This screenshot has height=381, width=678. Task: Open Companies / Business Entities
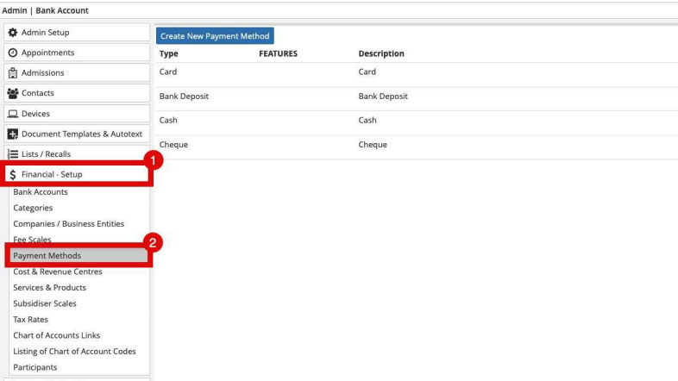click(68, 224)
